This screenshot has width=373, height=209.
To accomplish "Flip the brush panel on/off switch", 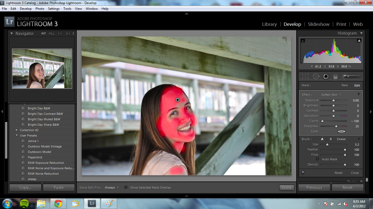I will 303,173.
